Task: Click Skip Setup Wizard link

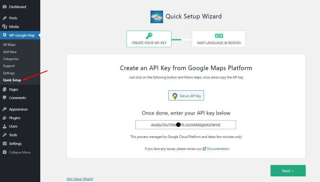Action: click(x=80, y=179)
